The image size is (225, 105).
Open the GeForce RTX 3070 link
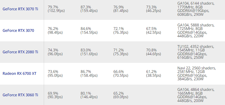[18, 30]
